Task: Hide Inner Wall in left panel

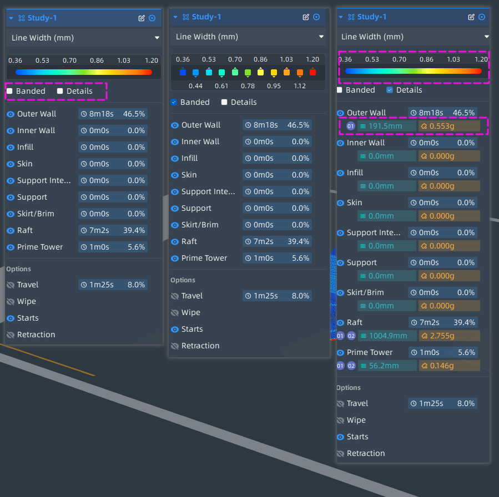Action: coord(11,131)
